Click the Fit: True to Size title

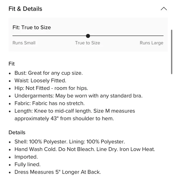[x=32, y=27]
